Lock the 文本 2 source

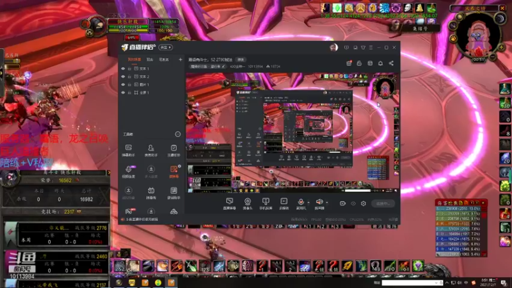pyautogui.click(x=130, y=76)
